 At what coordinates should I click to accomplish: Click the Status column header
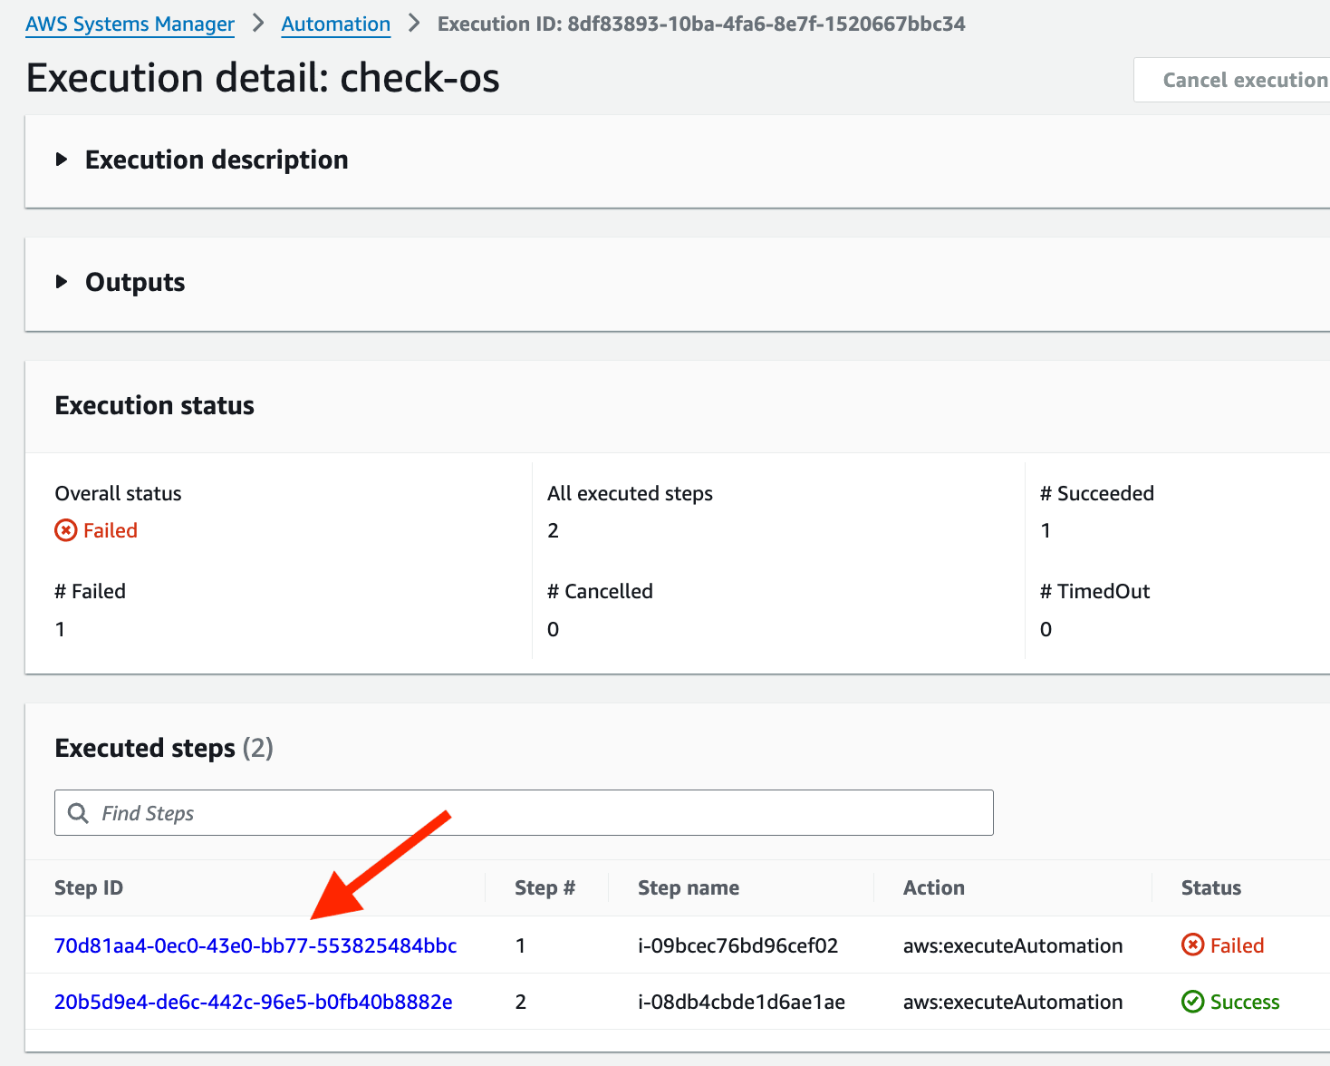pos(1211,887)
